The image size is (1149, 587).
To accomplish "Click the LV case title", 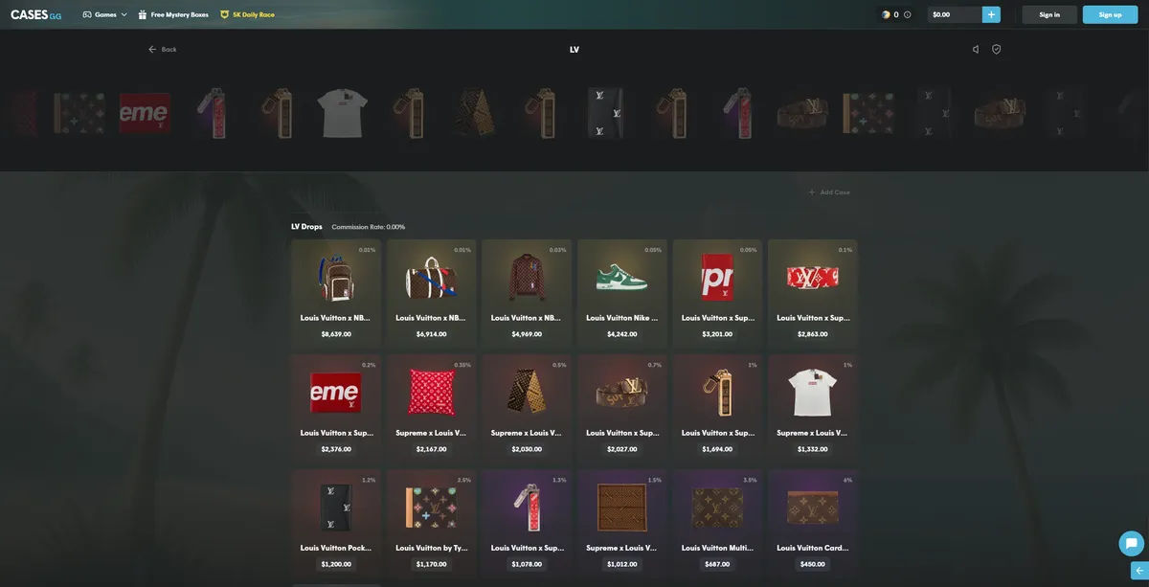I will click(x=574, y=49).
